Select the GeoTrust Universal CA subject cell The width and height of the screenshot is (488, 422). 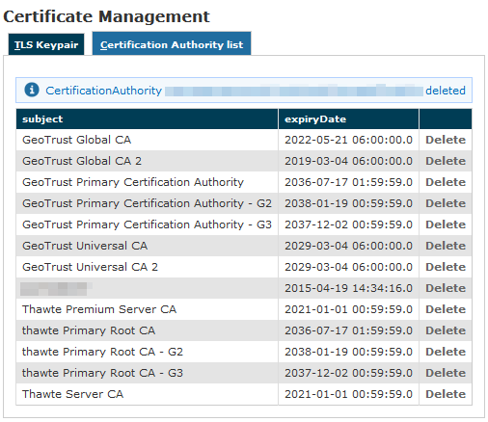[x=147, y=246]
